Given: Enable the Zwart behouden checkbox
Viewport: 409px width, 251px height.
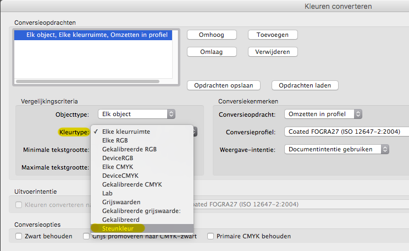Looking at the screenshot, I should pos(19,236).
